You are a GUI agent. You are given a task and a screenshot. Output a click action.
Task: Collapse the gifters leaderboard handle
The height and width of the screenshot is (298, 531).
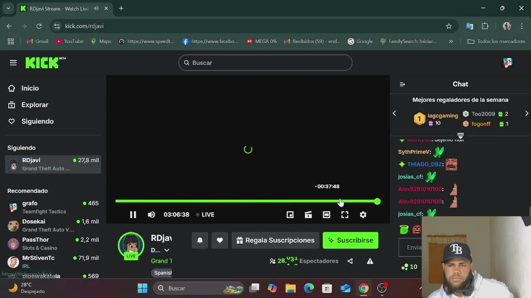coord(460,135)
